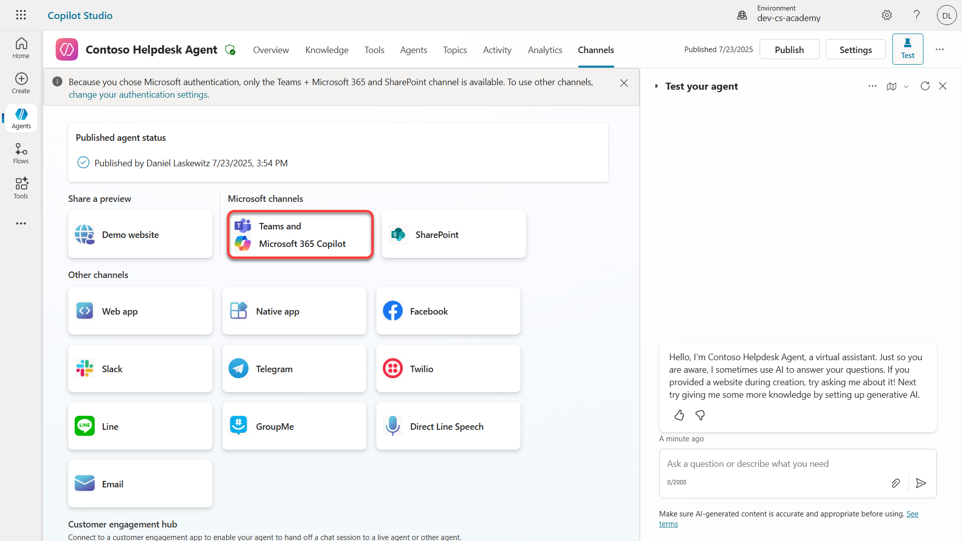The width and height of the screenshot is (962, 541).
Task: Toggle the Test pane with the Test button
Action: click(908, 49)
